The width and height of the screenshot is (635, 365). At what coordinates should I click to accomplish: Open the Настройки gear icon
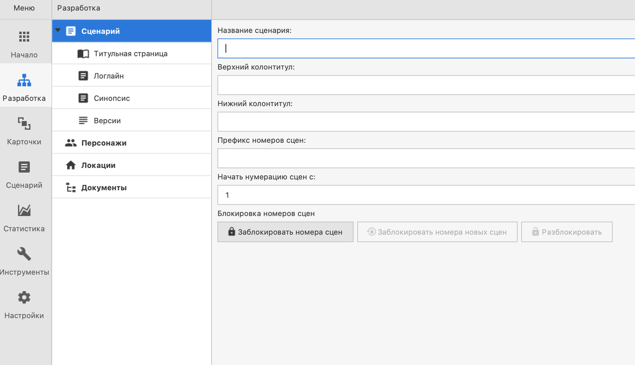pos(24,297)
